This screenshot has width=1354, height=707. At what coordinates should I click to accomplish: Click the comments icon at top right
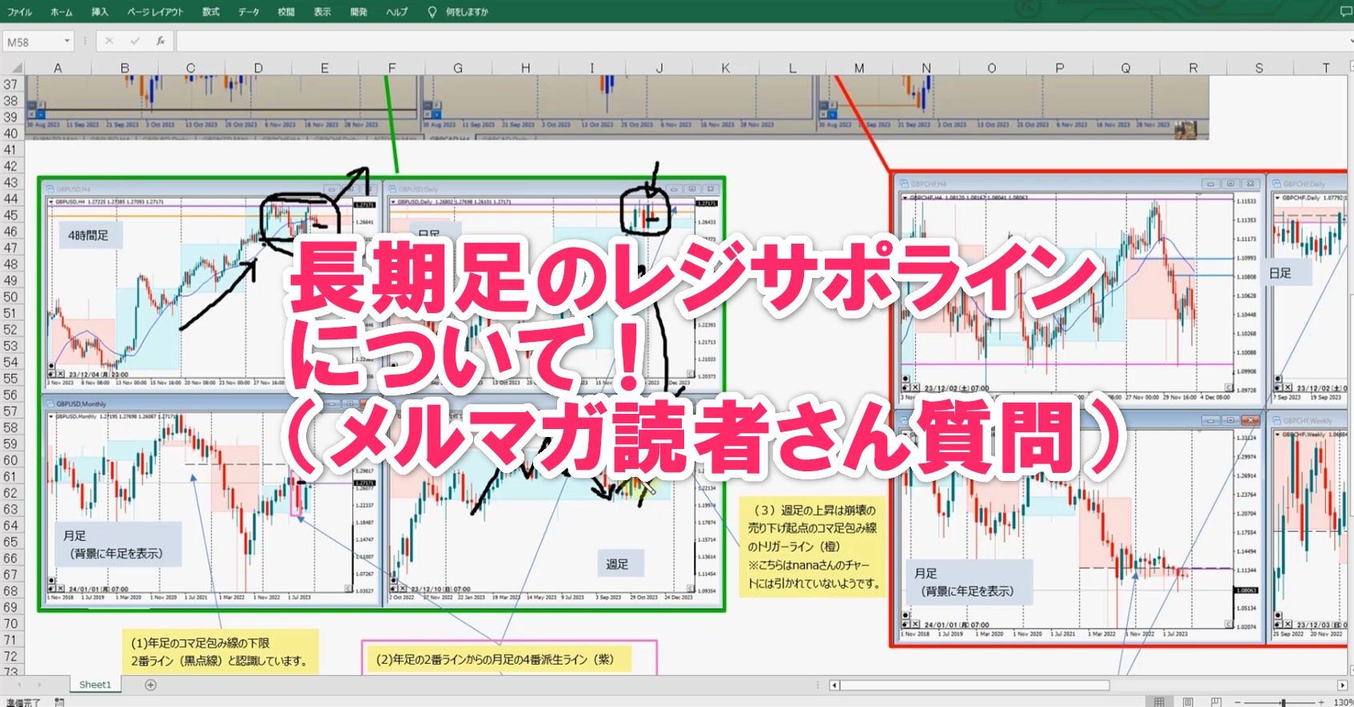1346,12
